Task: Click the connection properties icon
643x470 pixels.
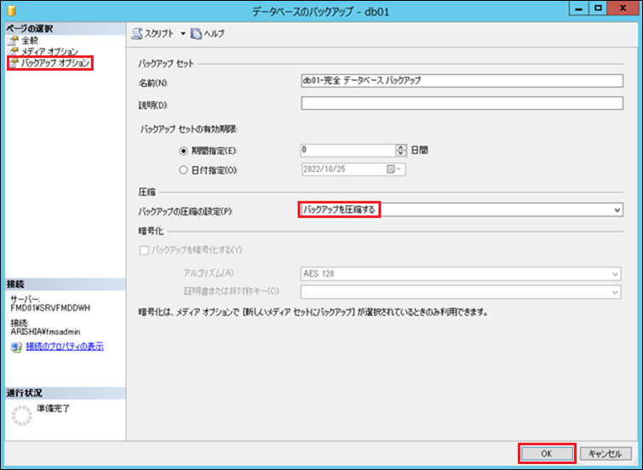Action: coord(15,347)
